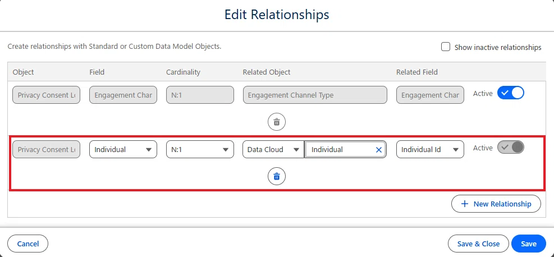The height and width of the screenshot is (257, 554).
Task: Click the disabled N:1 cardinality field in first row
Action: point(200,95)
